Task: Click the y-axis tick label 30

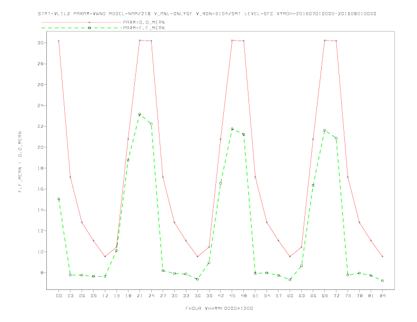Action: (x=41, y=43)
